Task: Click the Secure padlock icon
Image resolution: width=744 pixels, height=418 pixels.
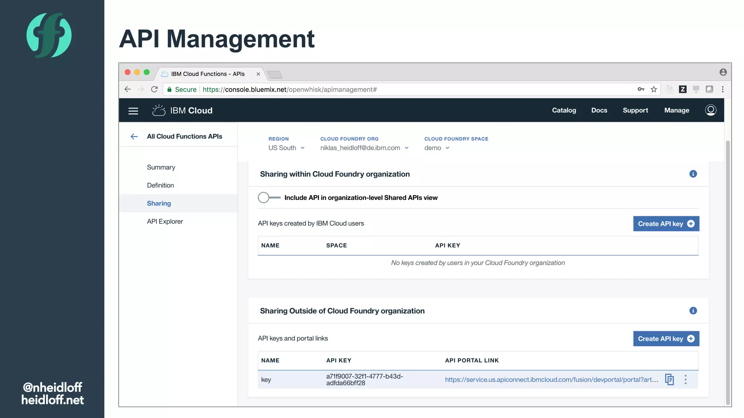Action: coord(169,89)
